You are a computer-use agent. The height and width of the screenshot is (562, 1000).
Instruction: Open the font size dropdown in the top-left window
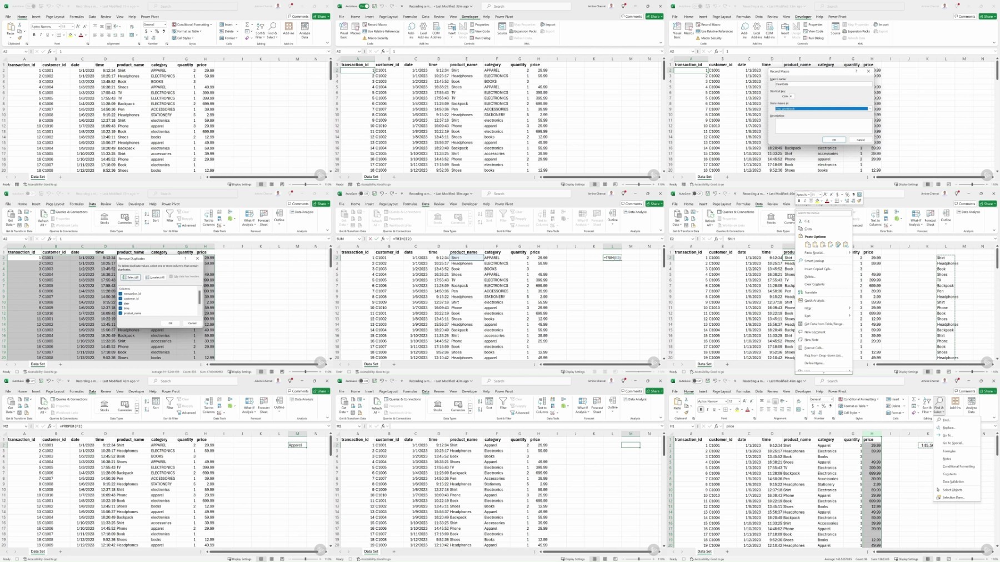[x=72, y=27]
